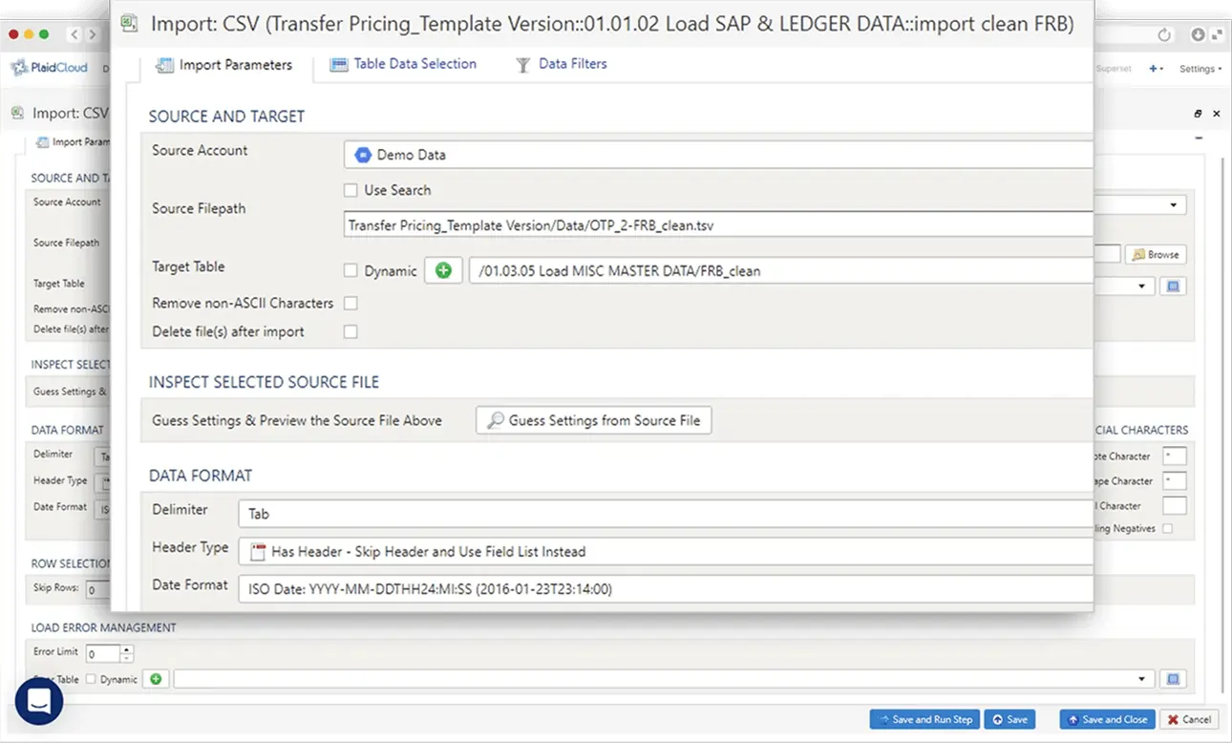1232x743 pixels.
Task: Open the Delimiter dropdown showing Tab
Action: click(x=666, y=514)
